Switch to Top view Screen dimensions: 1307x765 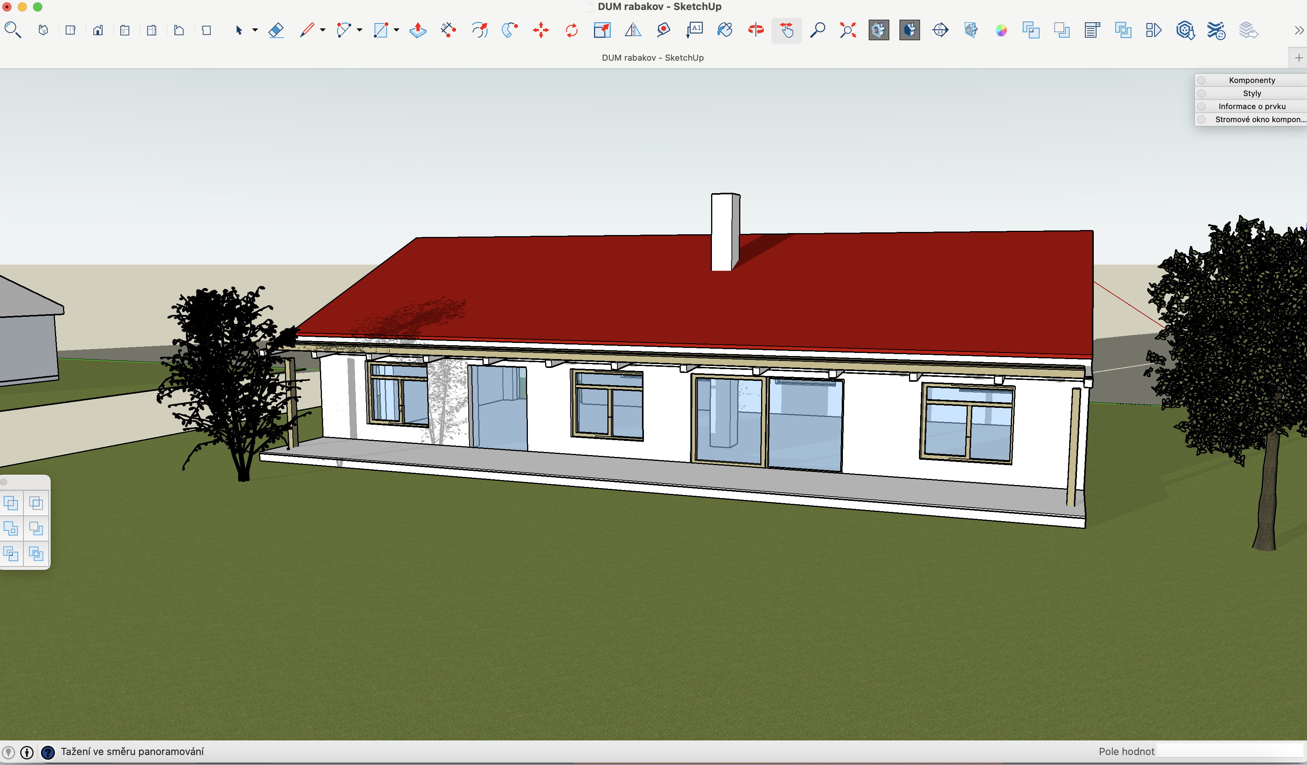(x=71, y=31)
